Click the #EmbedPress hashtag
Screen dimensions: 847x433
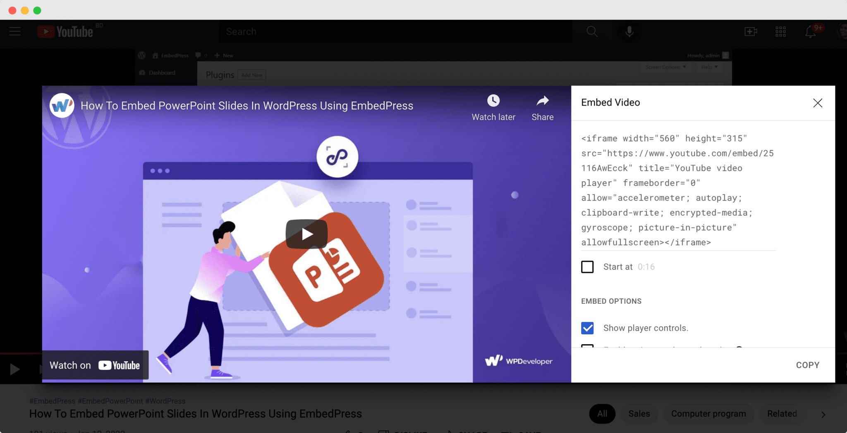53,401
